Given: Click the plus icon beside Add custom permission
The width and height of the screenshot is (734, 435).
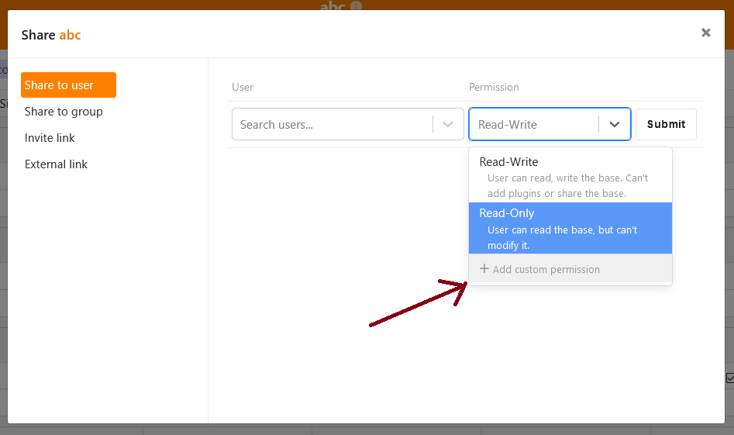Looking at the screenshot, I should (x=484, y=269).
